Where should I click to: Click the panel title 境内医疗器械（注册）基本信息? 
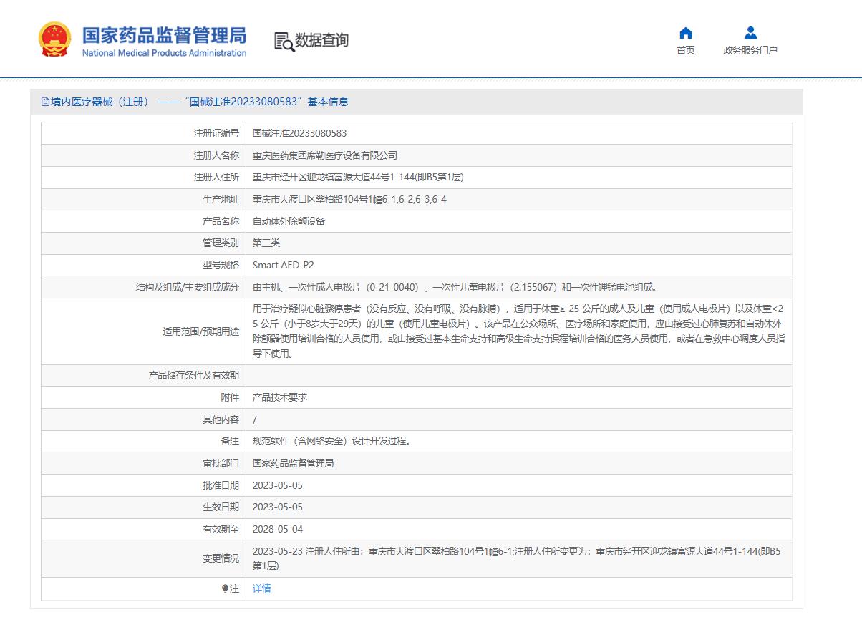point(200,102)
